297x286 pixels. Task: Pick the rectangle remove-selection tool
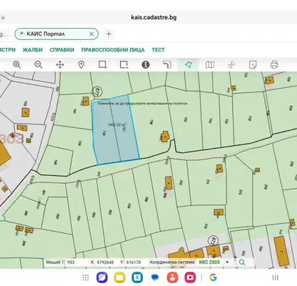tap(124, 64)
